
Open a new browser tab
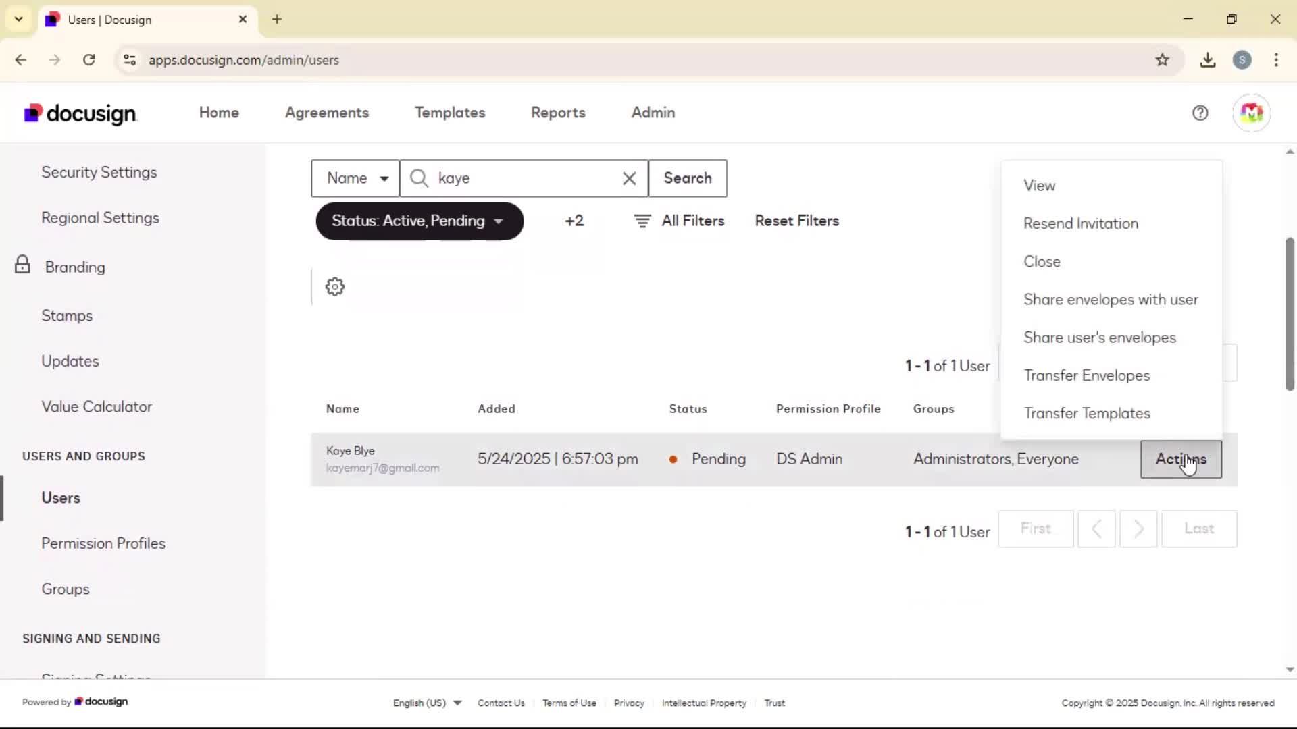click(x=277, y=19)
